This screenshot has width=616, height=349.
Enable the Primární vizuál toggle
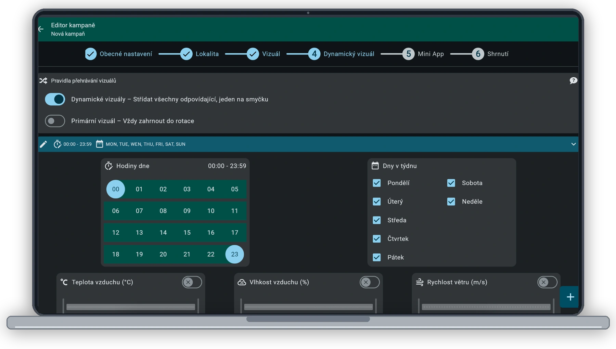point(55,121)
